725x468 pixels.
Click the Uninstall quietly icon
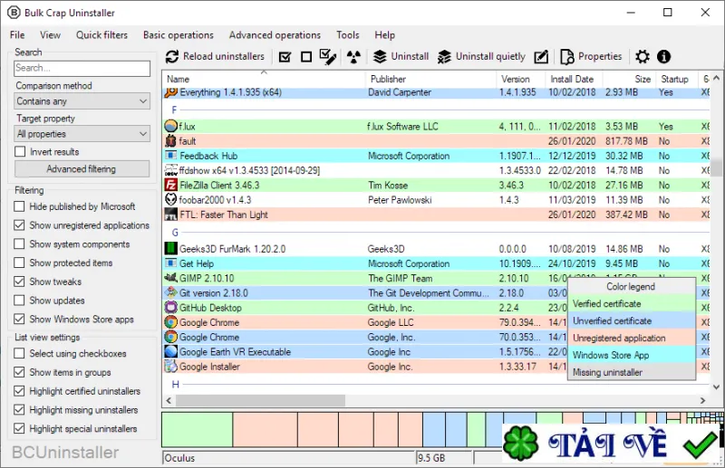(444, 57)
